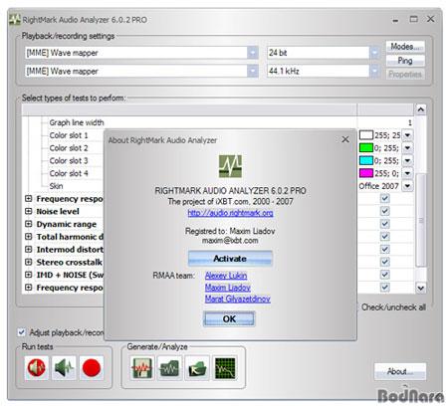The height and width of the screenshot is (406, 448).
Task: Open the playback device Wave mapper dropdown
Action: (x=253, y=53)
